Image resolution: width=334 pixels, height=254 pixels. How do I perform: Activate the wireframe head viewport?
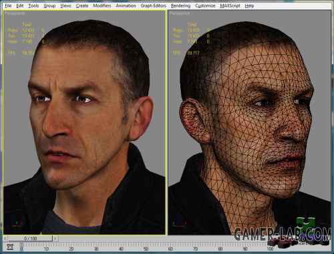(x=249, y=122)
